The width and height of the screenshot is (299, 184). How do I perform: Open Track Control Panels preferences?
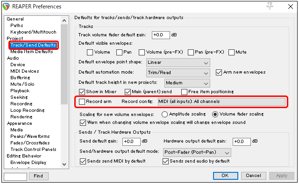click(33, 150)
